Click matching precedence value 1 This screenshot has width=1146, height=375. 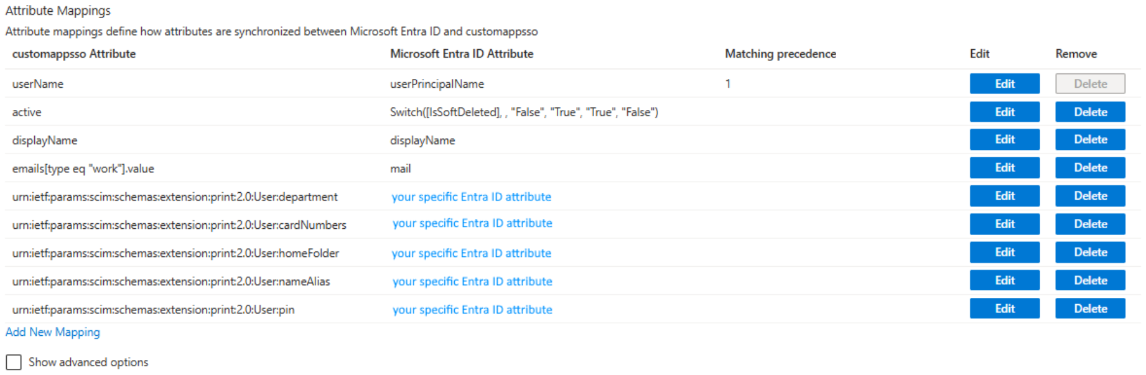pos(727,84)
